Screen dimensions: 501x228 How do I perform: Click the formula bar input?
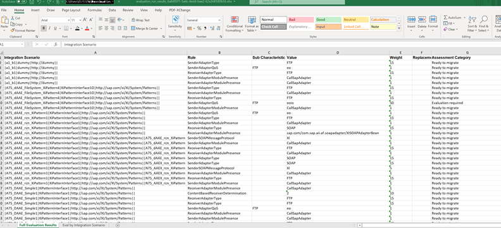point(281,45)
